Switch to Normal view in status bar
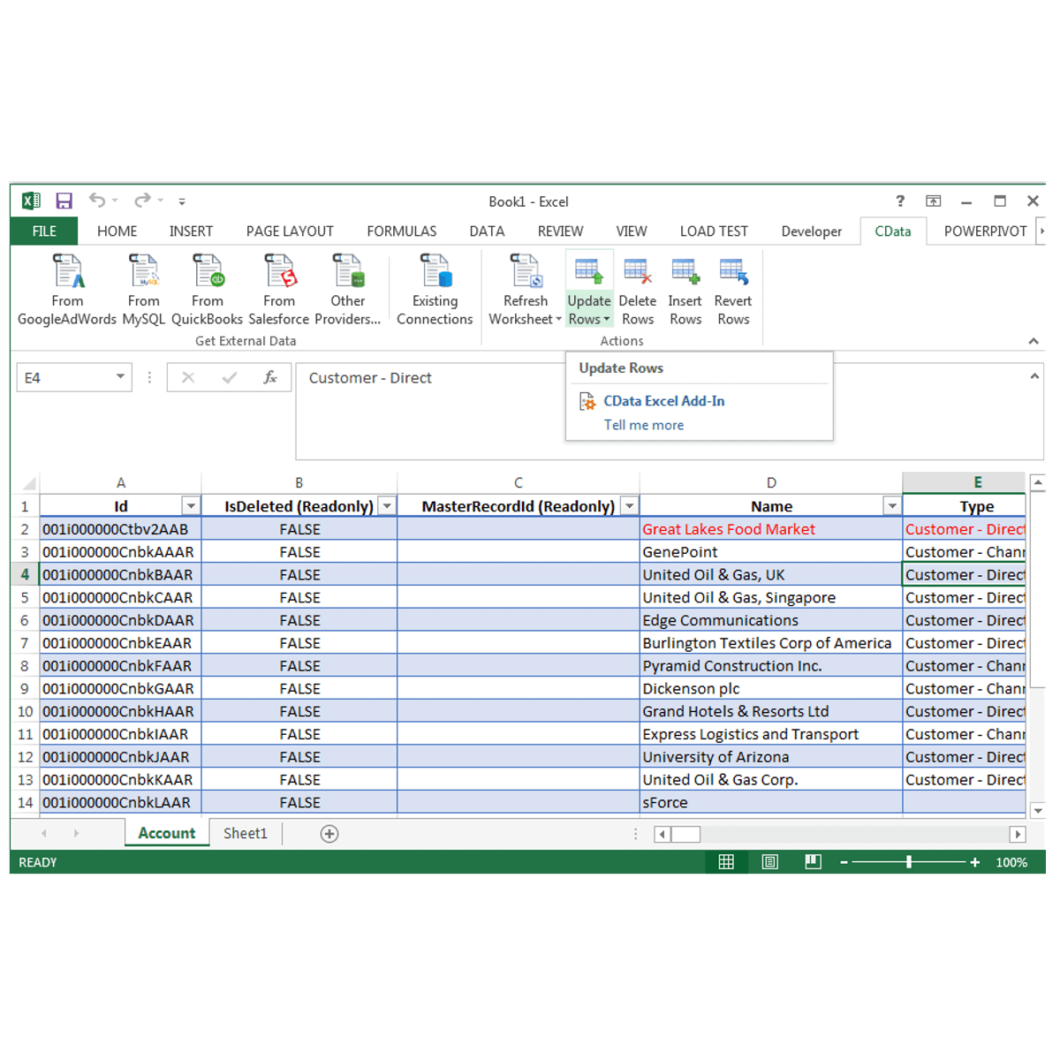 click(726, 862)
